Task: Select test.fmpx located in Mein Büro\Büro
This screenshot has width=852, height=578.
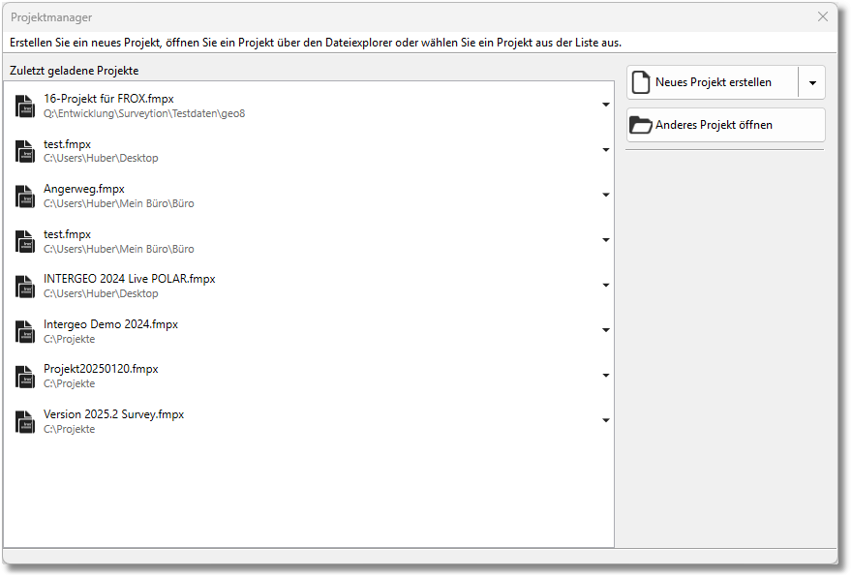Action: (x=68, y=234)
